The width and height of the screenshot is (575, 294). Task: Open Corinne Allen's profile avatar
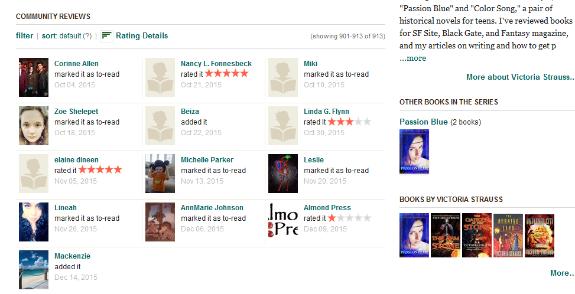(34, 73)
